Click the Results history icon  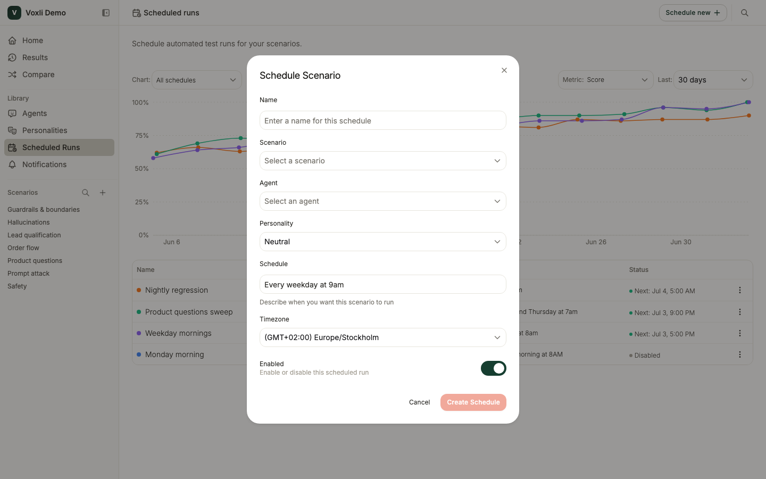[x=12, y=57]
